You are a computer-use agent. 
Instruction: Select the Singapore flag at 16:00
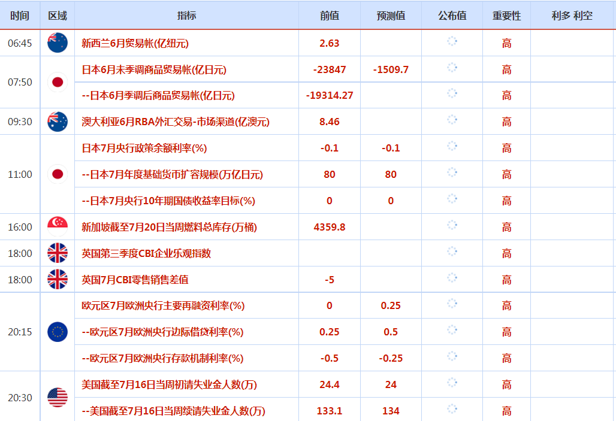pyautogui.click(x=58, y=227)
